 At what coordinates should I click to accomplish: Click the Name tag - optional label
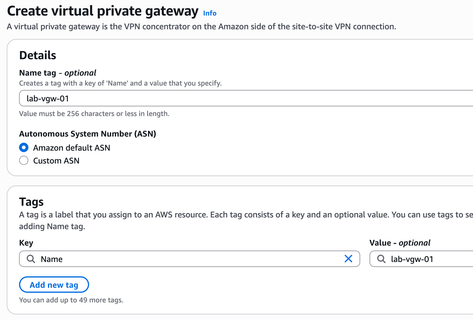pyautogui.click(x=57, y=73)
